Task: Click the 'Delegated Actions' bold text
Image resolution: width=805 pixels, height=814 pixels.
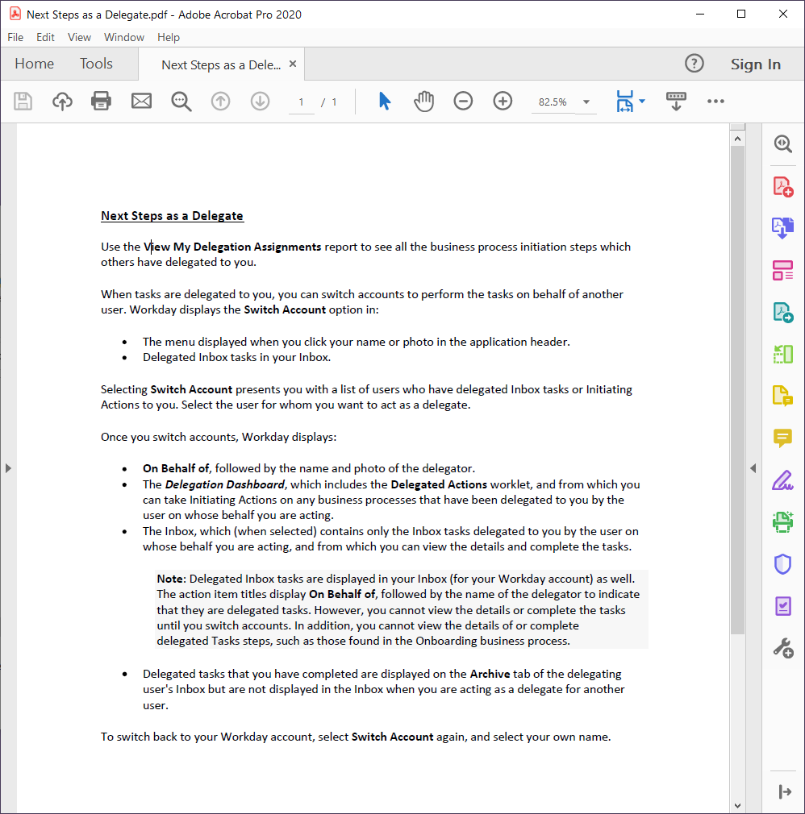Action: point(439,484)
